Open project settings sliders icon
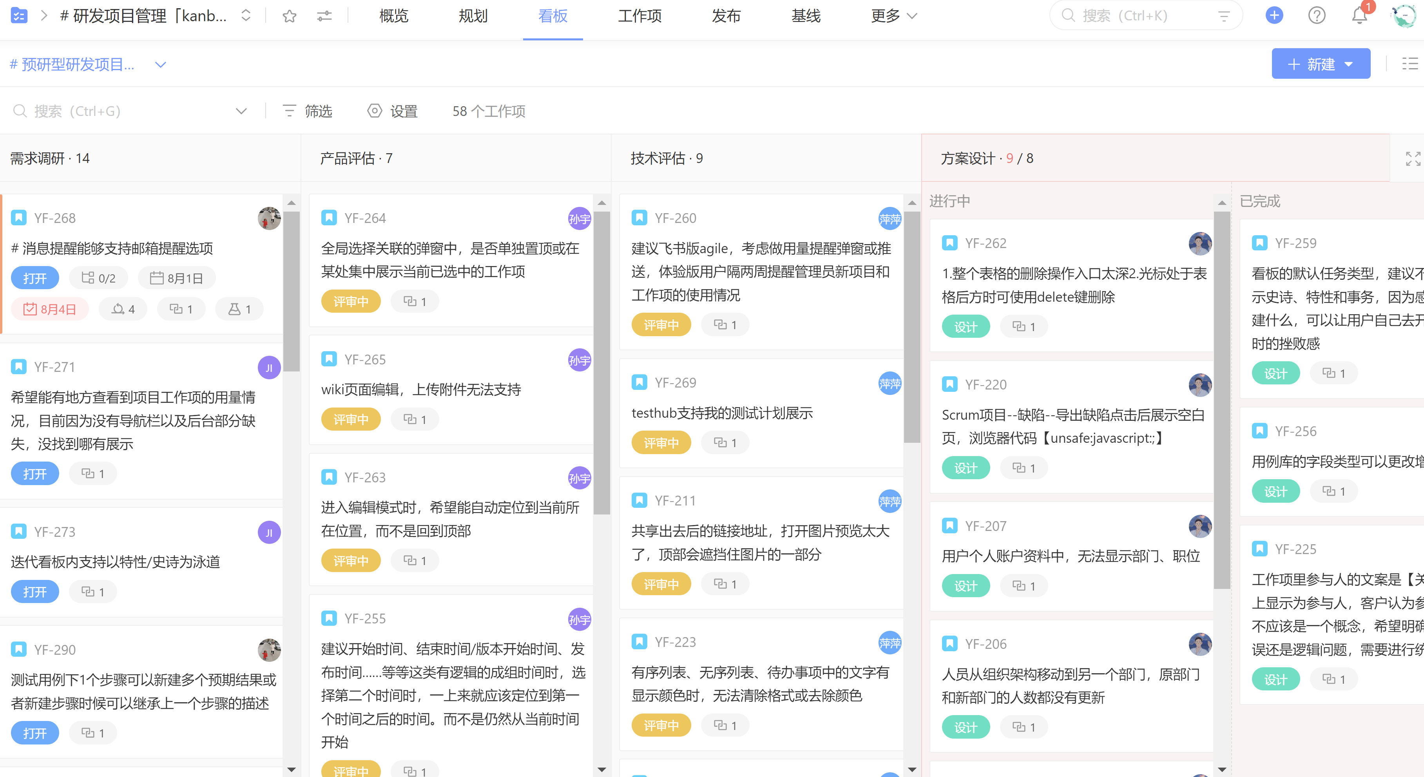Image resolution: width=1424 pixels, height=777 pixels. 324,16
